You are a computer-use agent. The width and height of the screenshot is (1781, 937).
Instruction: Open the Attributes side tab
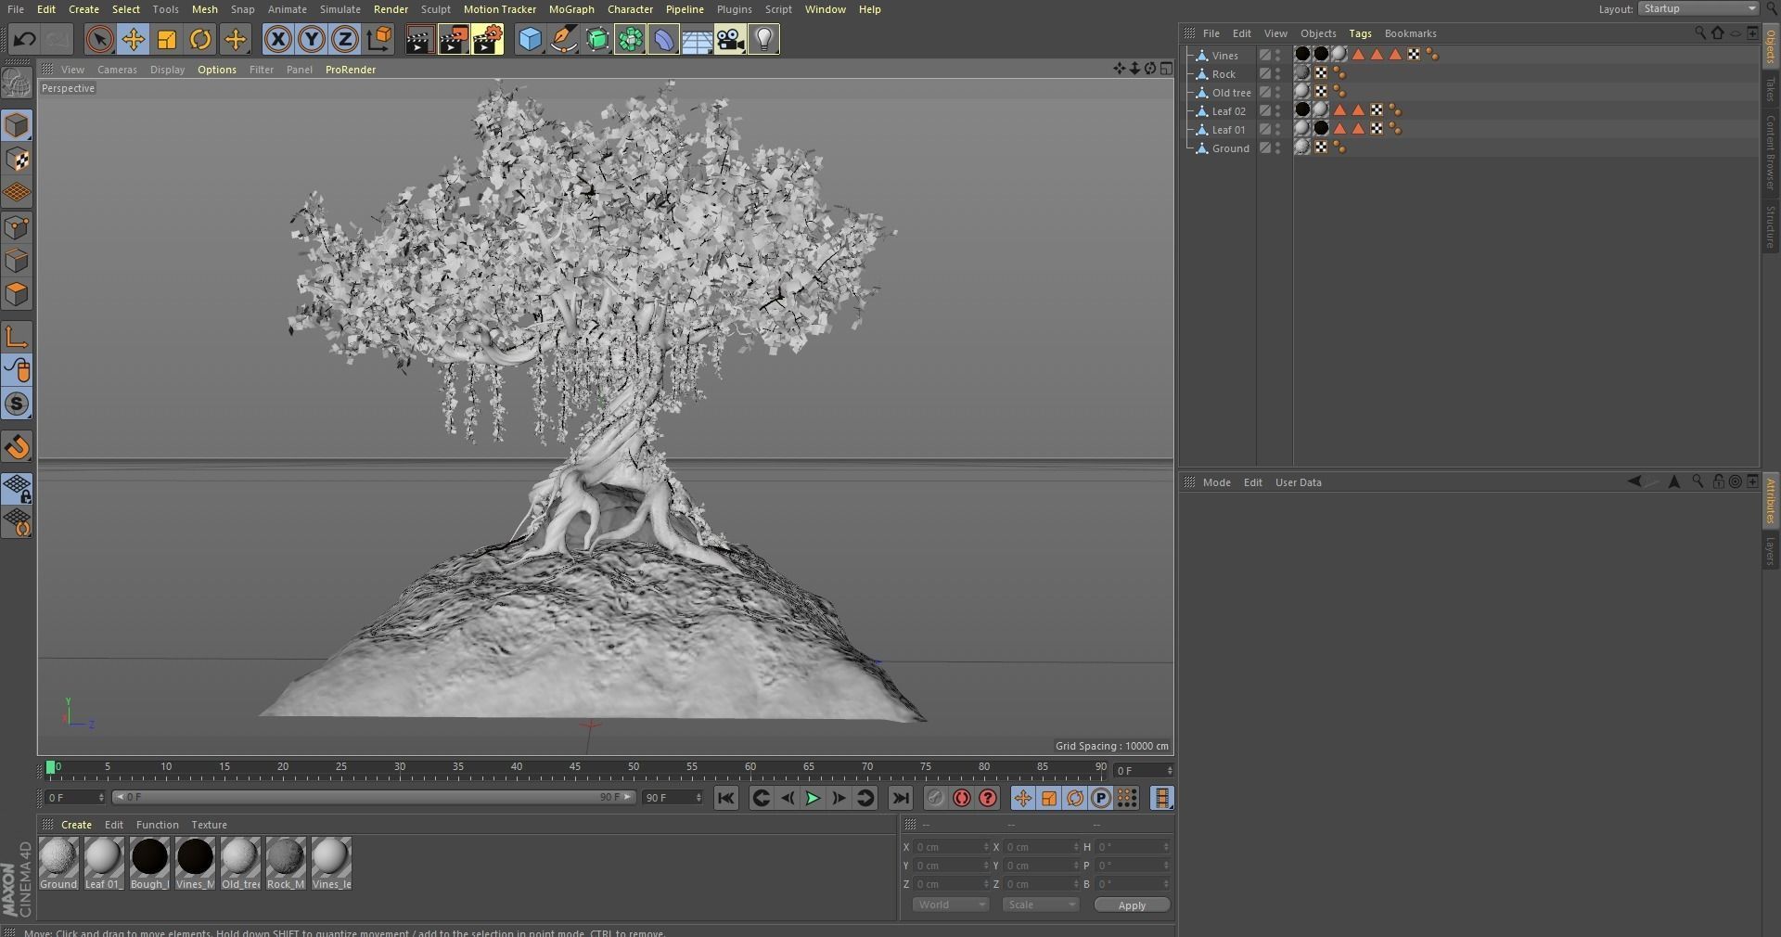point(1771,501)
